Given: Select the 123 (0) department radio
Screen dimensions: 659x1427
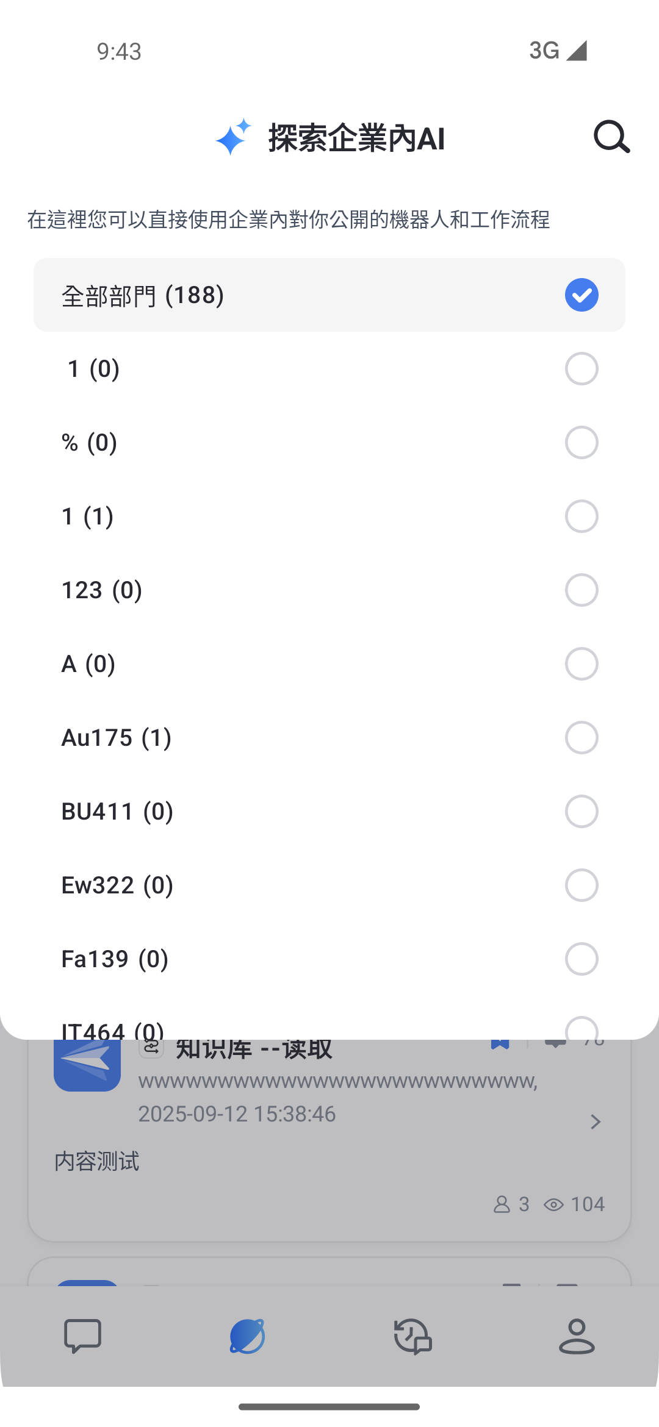Looking at the screenshot, I should click(x=581, y=590).
